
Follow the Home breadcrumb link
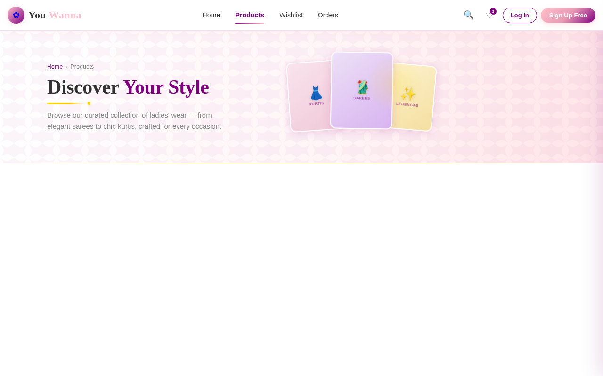(55, 66)
